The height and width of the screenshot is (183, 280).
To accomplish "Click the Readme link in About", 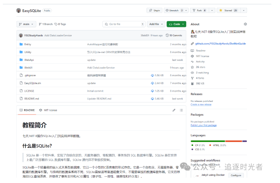I will [x=201, y=51].
